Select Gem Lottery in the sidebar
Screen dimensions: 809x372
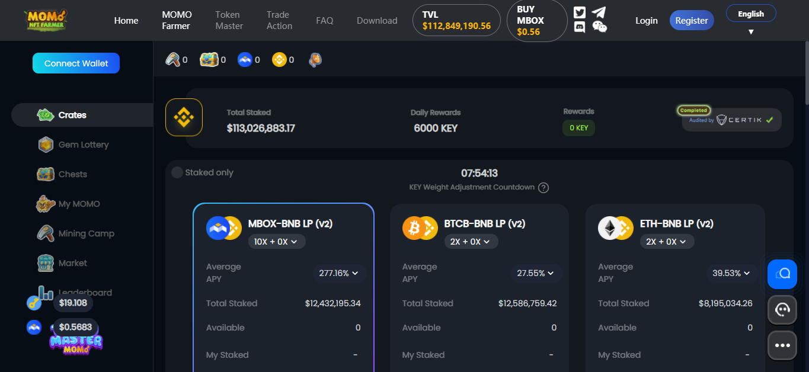click(x=82, y=145)
